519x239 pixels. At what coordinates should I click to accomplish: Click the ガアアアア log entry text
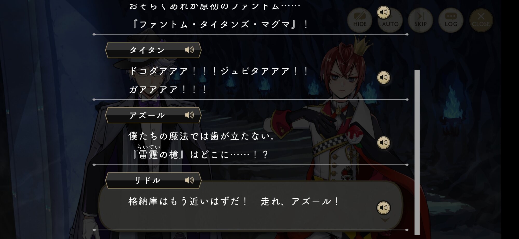tap(168, 90)
